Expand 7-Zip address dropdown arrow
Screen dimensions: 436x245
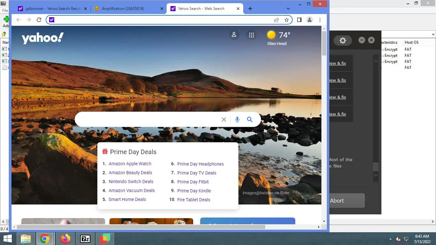click(433, 34)
